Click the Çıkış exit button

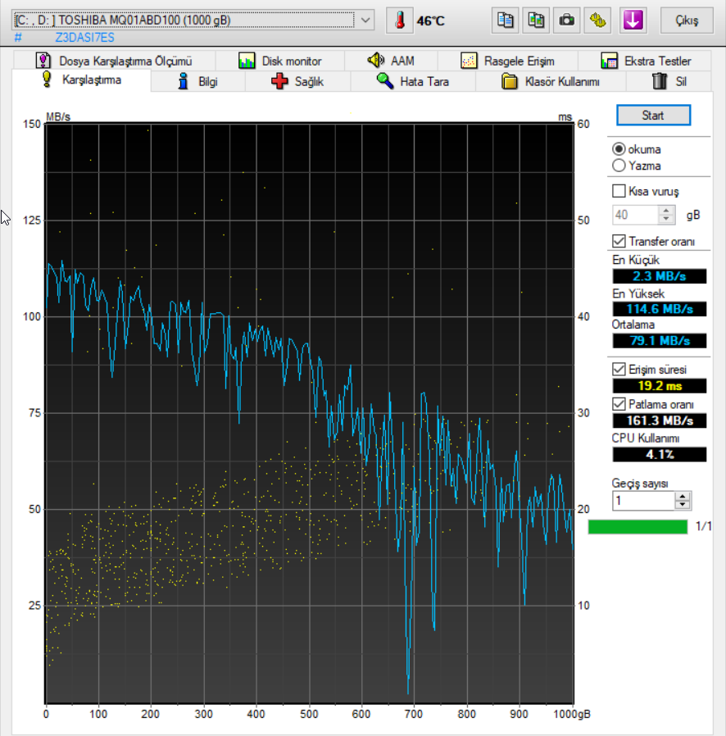click(x=687, y=20)
